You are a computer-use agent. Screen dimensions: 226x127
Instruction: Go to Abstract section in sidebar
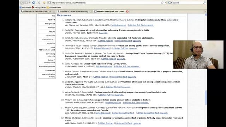tap(51, 20)
